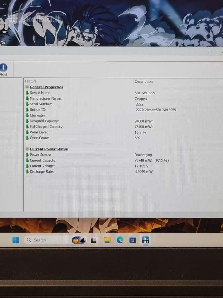Screen dimensions: 223x298
Task: Open Task View from the taskbar
Action: (x=93, y=240)
